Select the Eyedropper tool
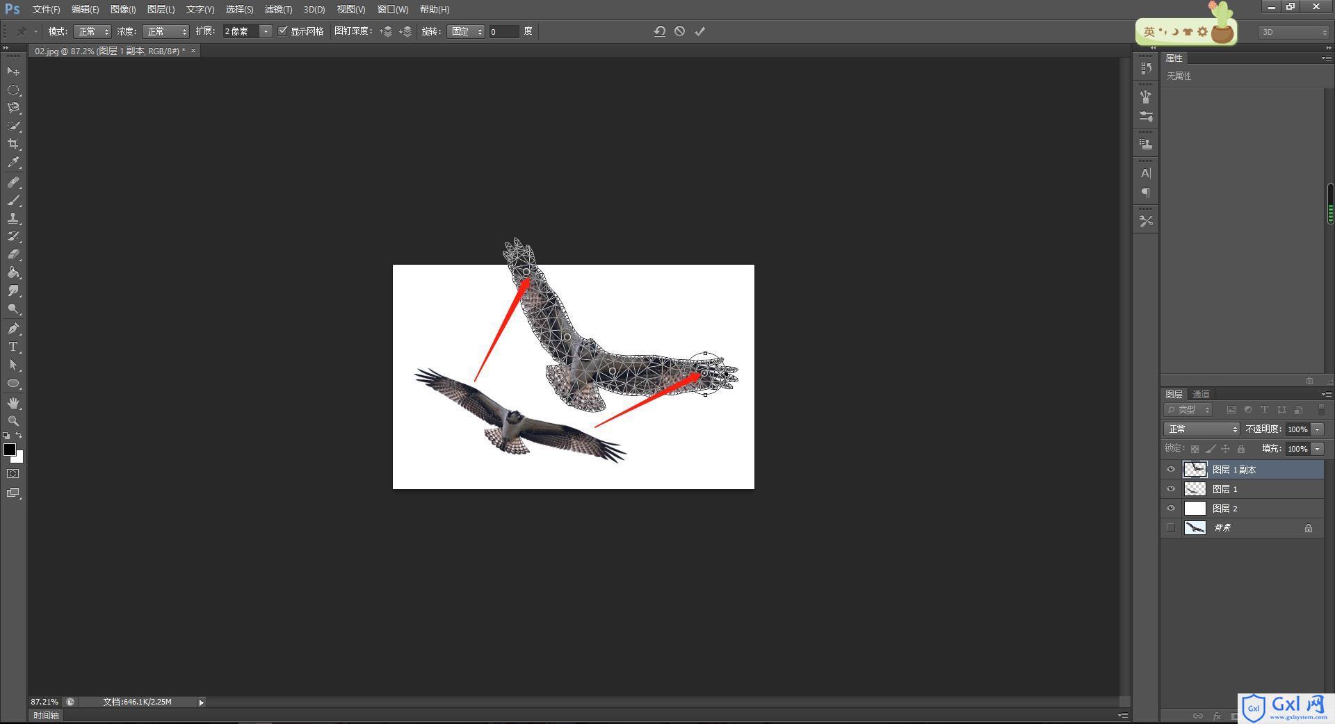This screenshot has height=724, width=1335. pos(13,163)
